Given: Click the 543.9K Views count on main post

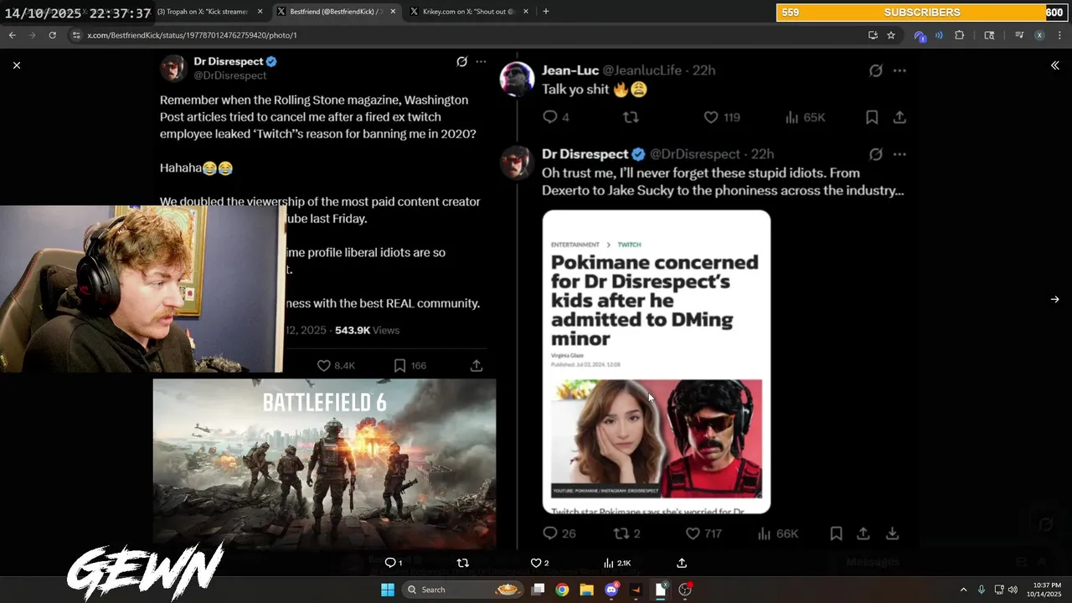Looking at the screenshot, I should pyautogui.click(x=367, y=330).
